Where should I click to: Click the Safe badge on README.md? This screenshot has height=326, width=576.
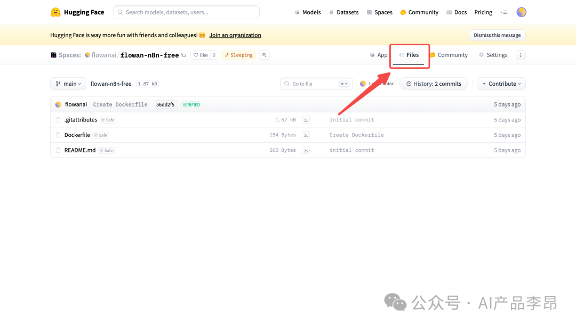107,150
